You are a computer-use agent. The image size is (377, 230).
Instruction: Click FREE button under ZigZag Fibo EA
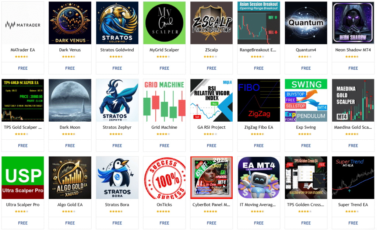259,146
